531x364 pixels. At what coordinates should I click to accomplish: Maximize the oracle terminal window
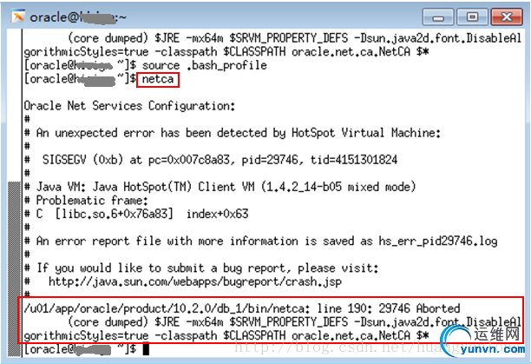(472, 17)
